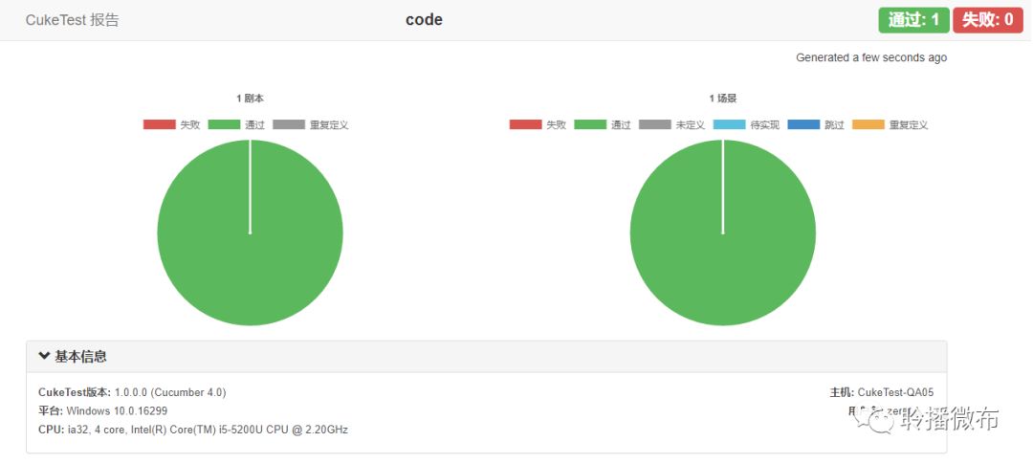Click the 基本信息 panel header

(x=486, y=357)
